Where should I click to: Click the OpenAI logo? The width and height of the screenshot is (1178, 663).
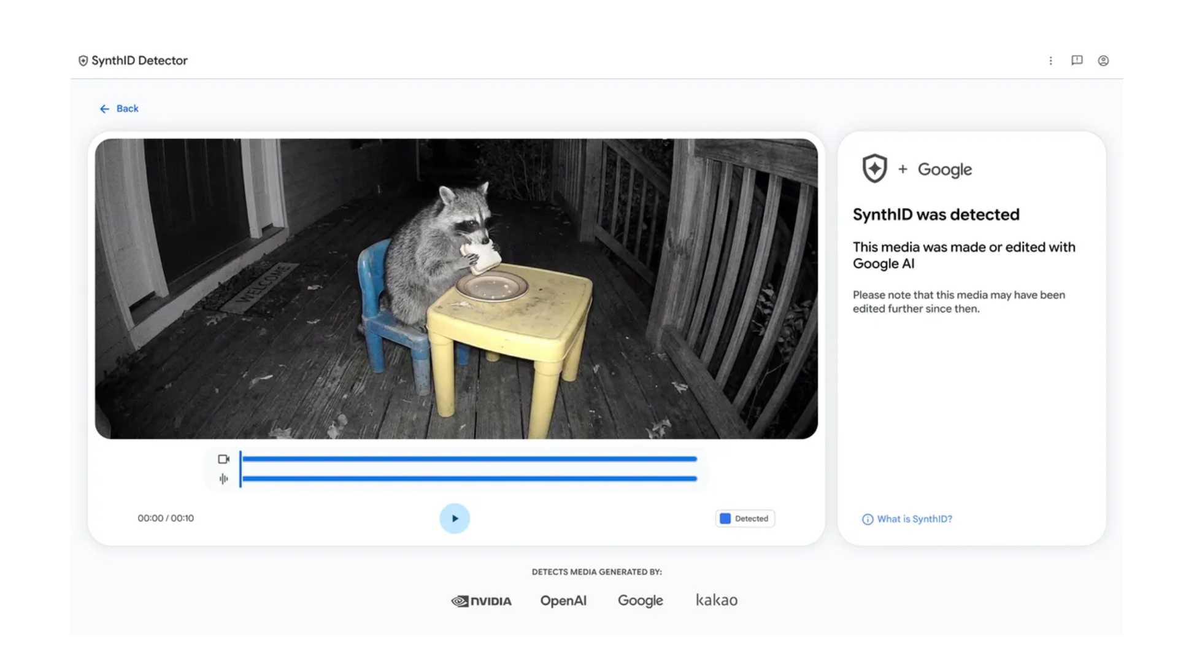tap(563, 601)
